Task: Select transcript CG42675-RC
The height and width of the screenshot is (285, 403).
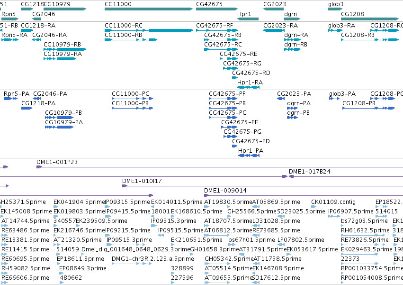Action: click(223, 44)
